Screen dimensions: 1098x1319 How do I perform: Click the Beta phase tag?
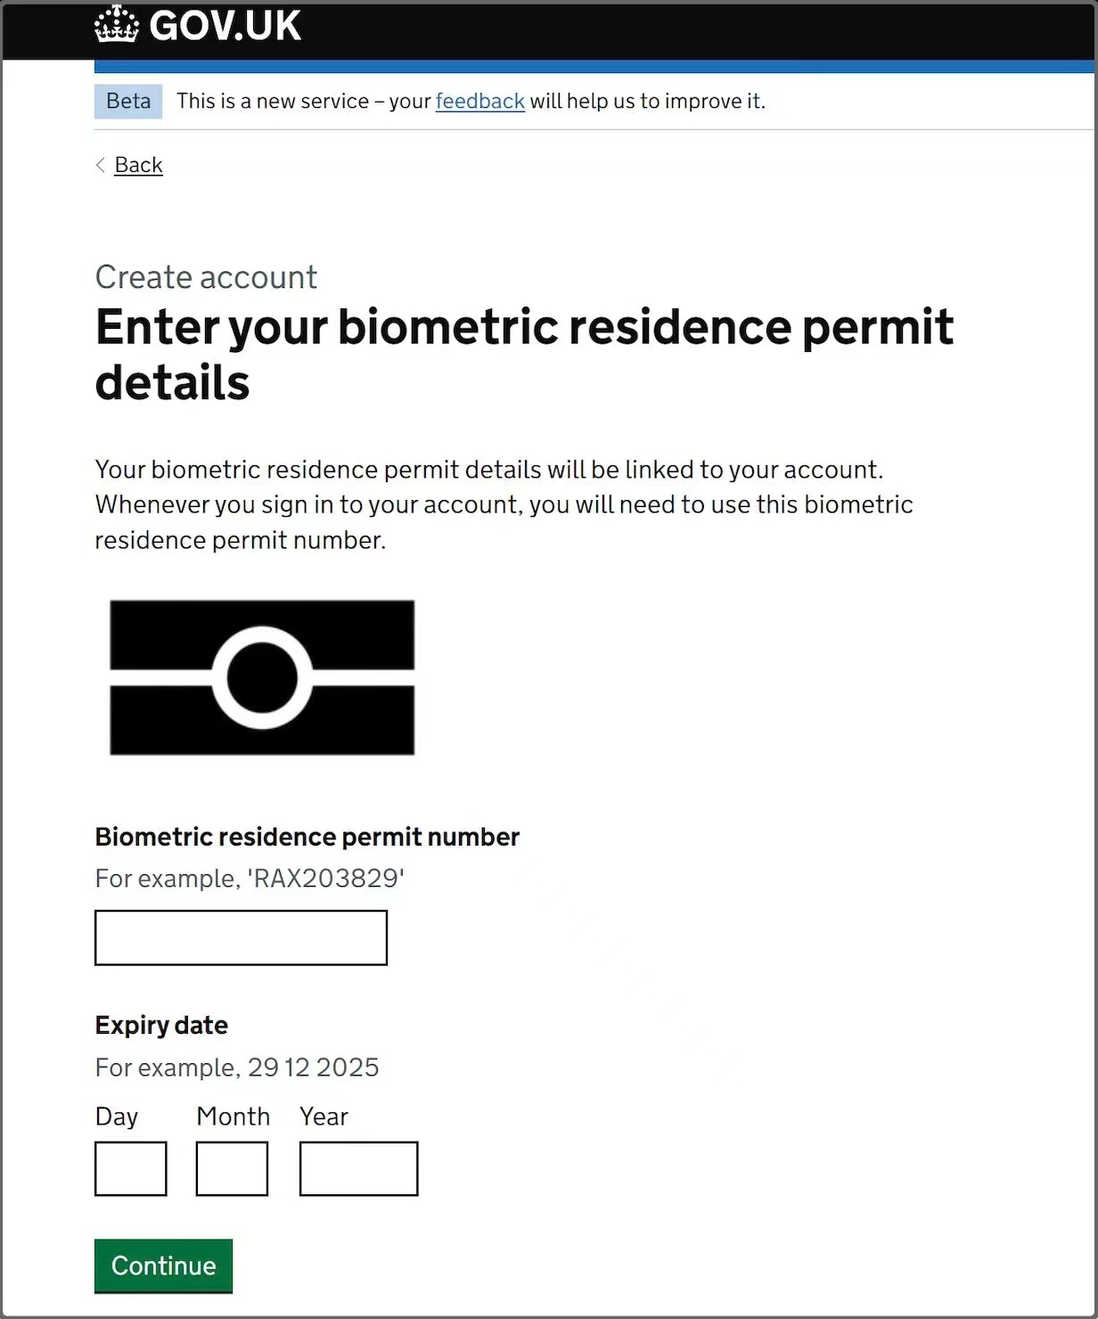(x=128, y=102)
